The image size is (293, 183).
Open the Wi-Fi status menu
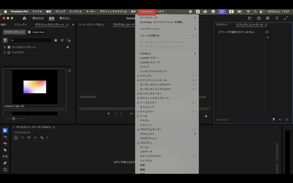click(x=248, y=11)
